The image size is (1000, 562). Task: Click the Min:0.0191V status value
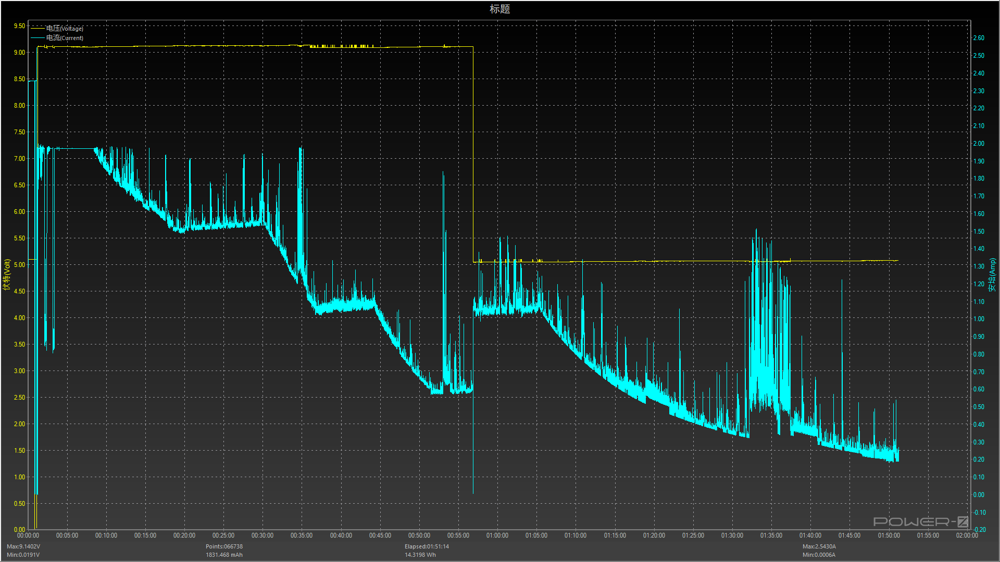click(23, 555)
